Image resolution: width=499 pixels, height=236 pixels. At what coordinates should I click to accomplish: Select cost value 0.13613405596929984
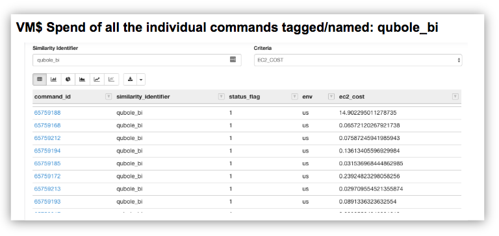tap(370, 151)
